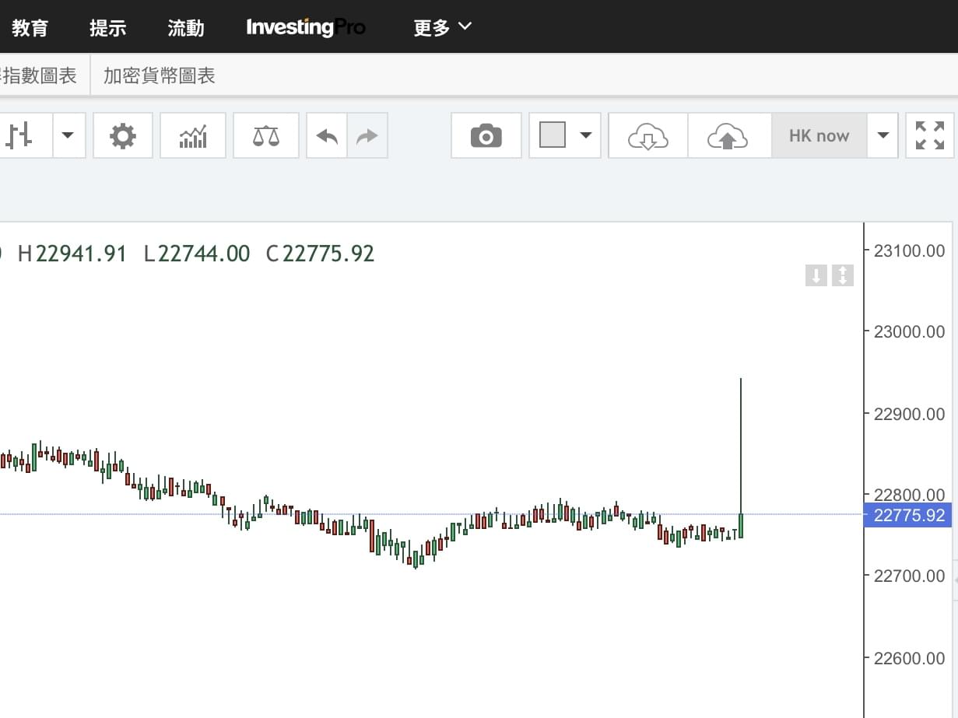This screenshot has width=958, height=718.
Task: Toggle the single down-arrow pane button
Action: point(816,275)
